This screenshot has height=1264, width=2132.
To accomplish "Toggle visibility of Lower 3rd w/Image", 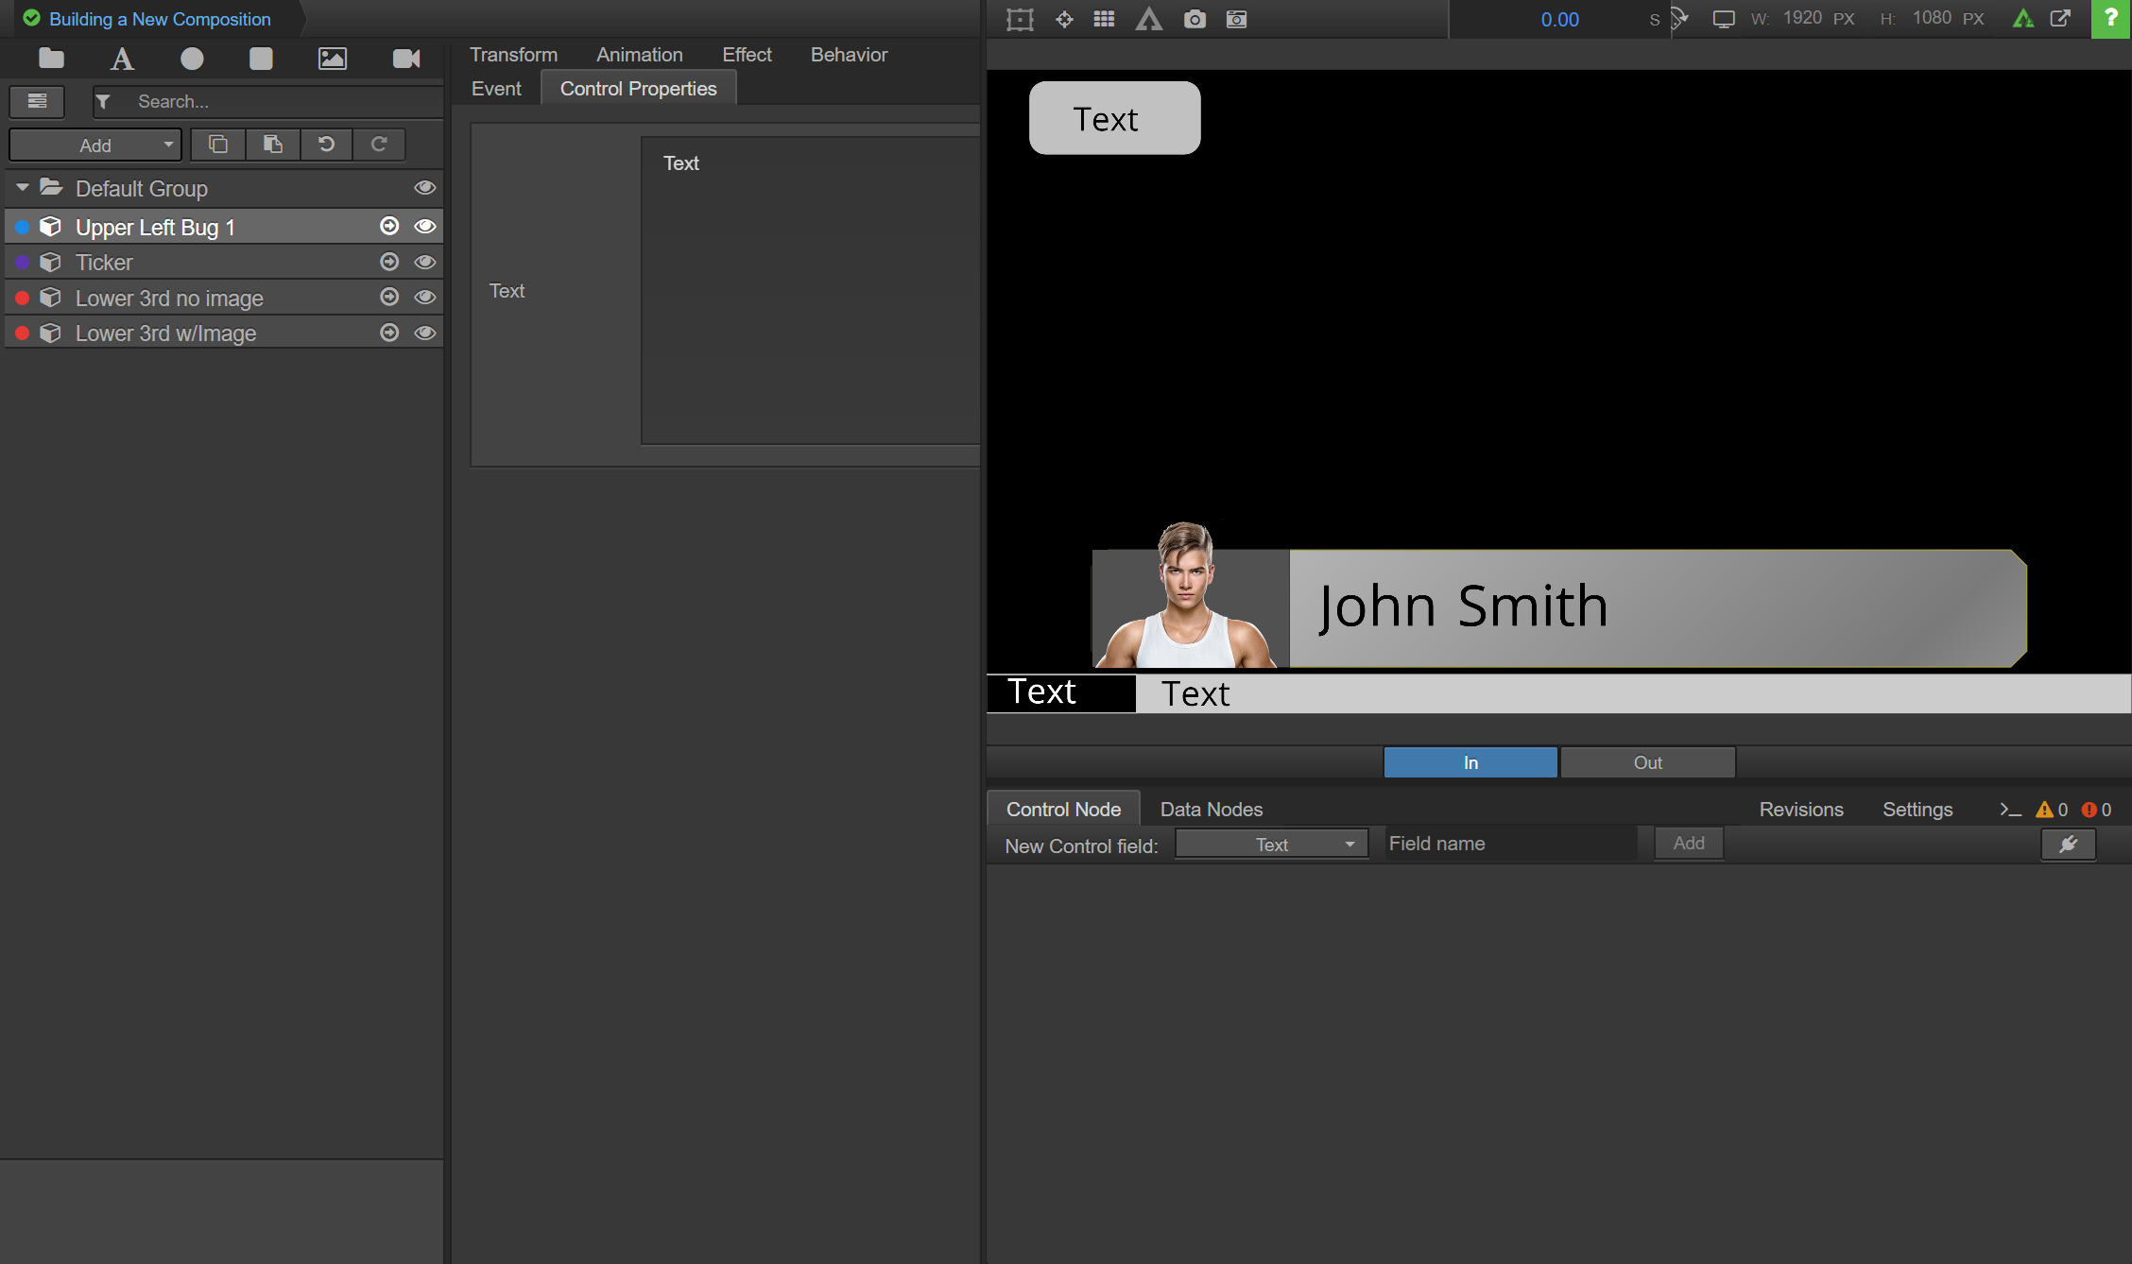I will click(x=425, y=333).
